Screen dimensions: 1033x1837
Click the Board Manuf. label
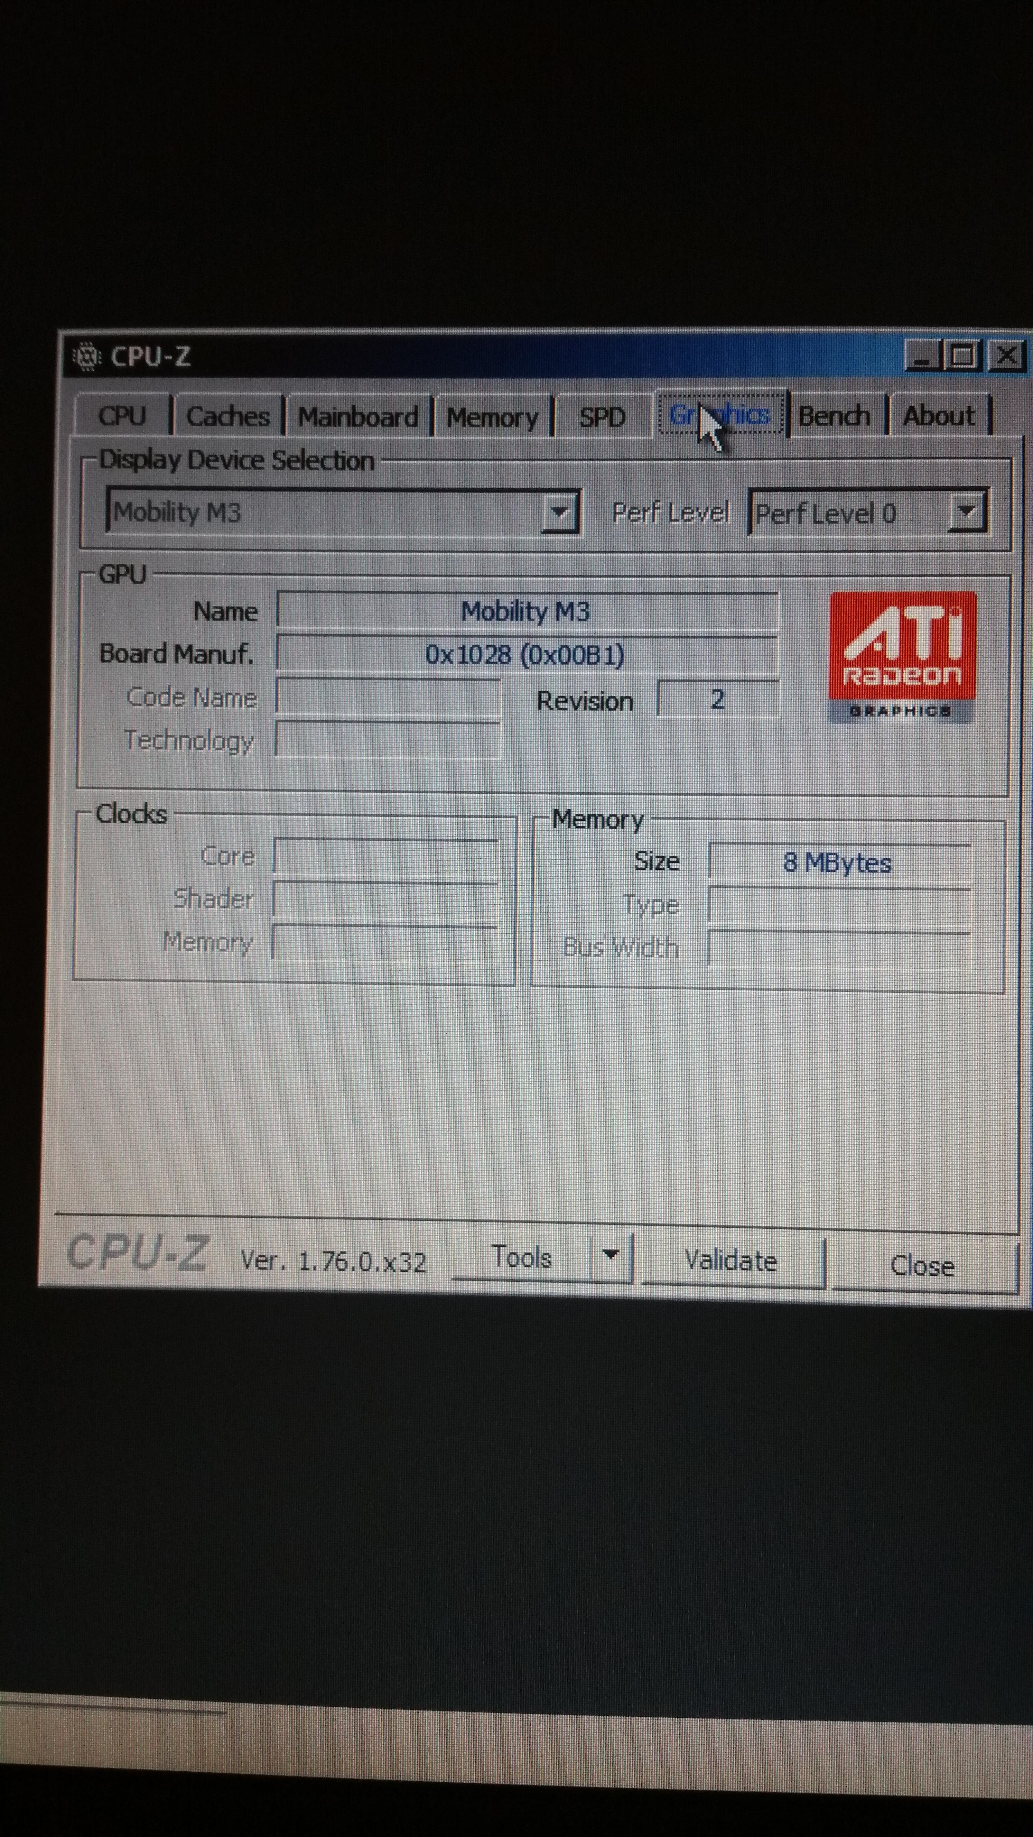(x=177, y=654)
